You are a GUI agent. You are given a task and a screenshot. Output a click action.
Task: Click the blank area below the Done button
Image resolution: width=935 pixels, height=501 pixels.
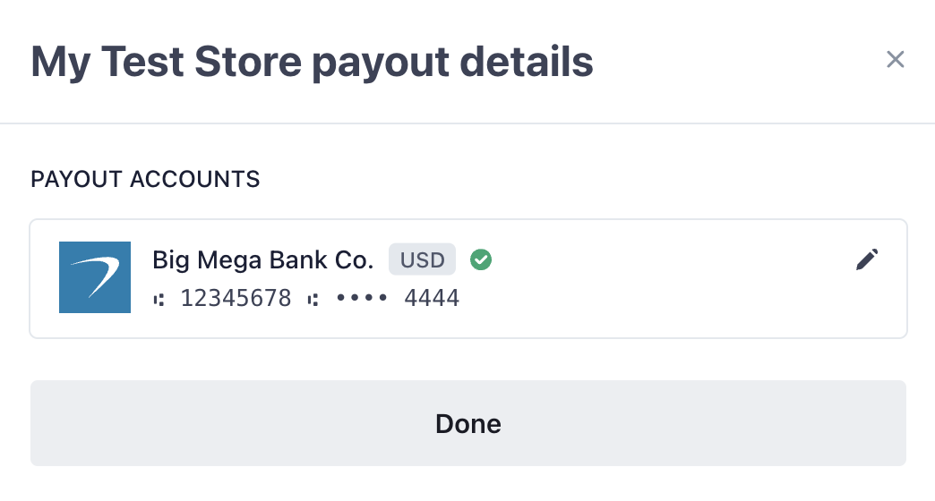coord(467,485)
